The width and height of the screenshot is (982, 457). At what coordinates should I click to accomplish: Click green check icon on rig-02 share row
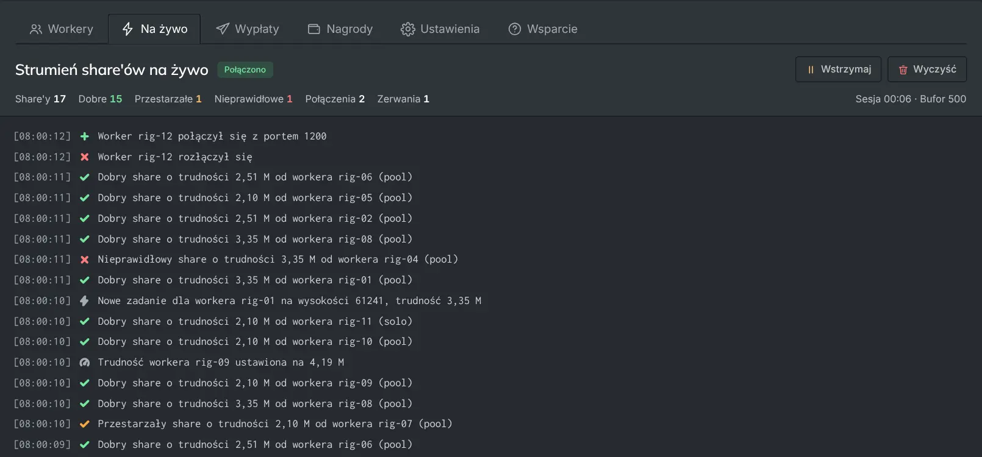pos(85,219)
